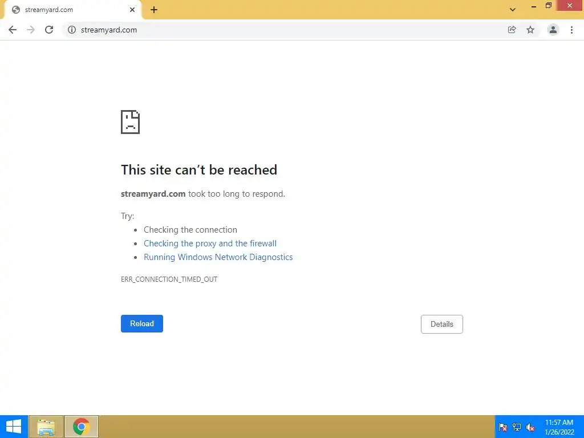
Task: Open the taskbar clock showing 11:57 AM
Action: pos(559,427)
